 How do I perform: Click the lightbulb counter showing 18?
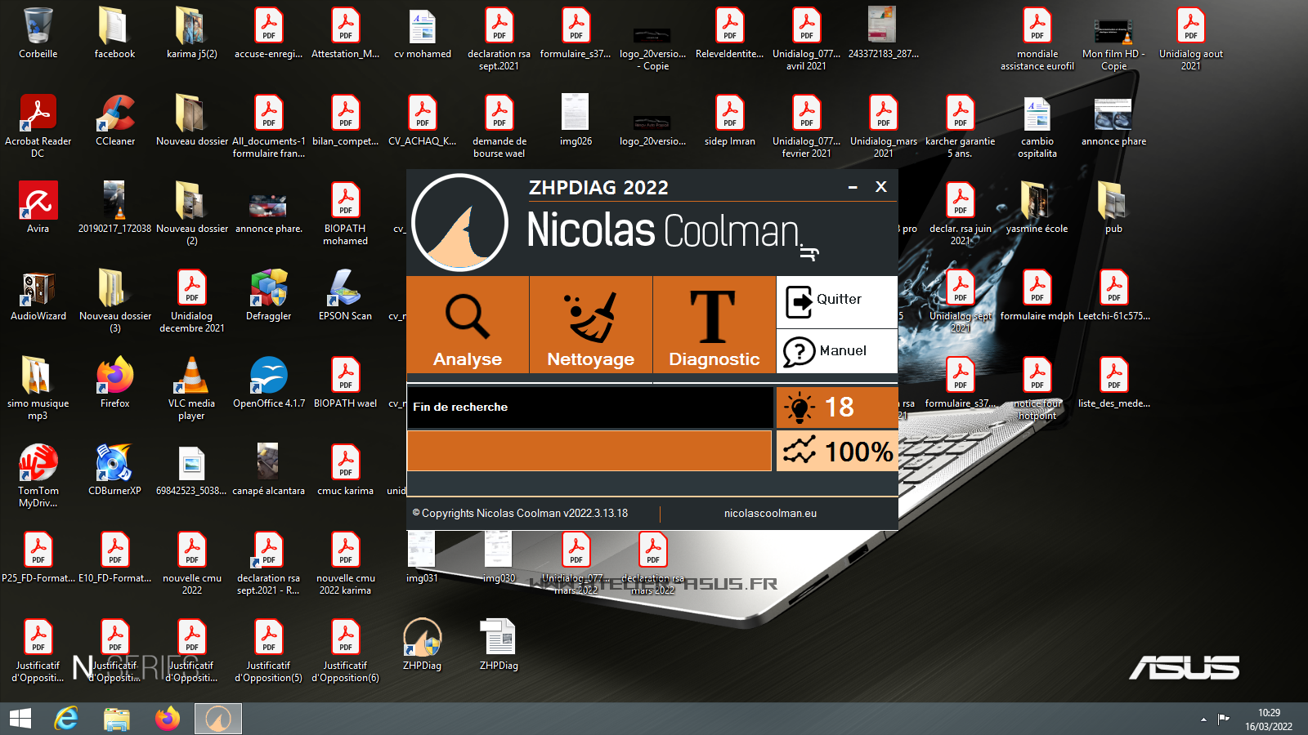(836, 408)
